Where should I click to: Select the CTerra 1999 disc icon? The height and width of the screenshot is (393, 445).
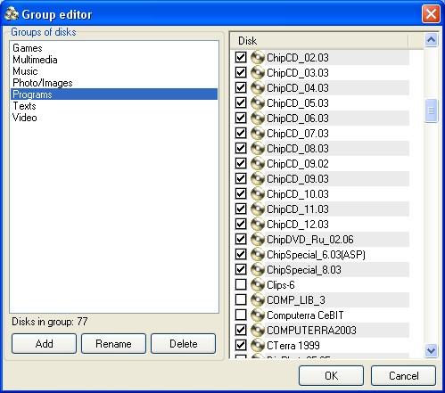coord(258,345)
